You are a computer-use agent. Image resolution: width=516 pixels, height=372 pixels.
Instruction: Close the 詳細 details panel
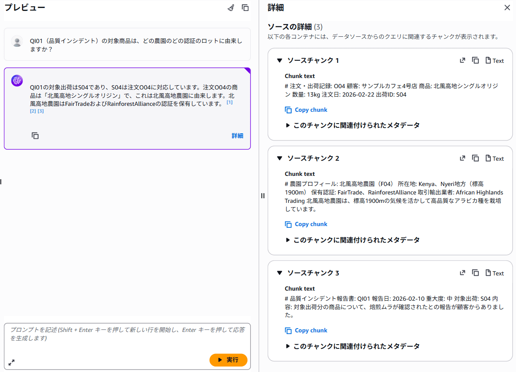click(507, 8)
